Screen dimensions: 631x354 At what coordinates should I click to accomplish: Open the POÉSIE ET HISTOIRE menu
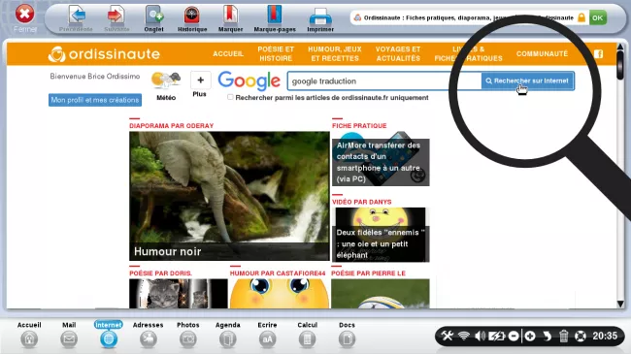(x=276, y=54)
